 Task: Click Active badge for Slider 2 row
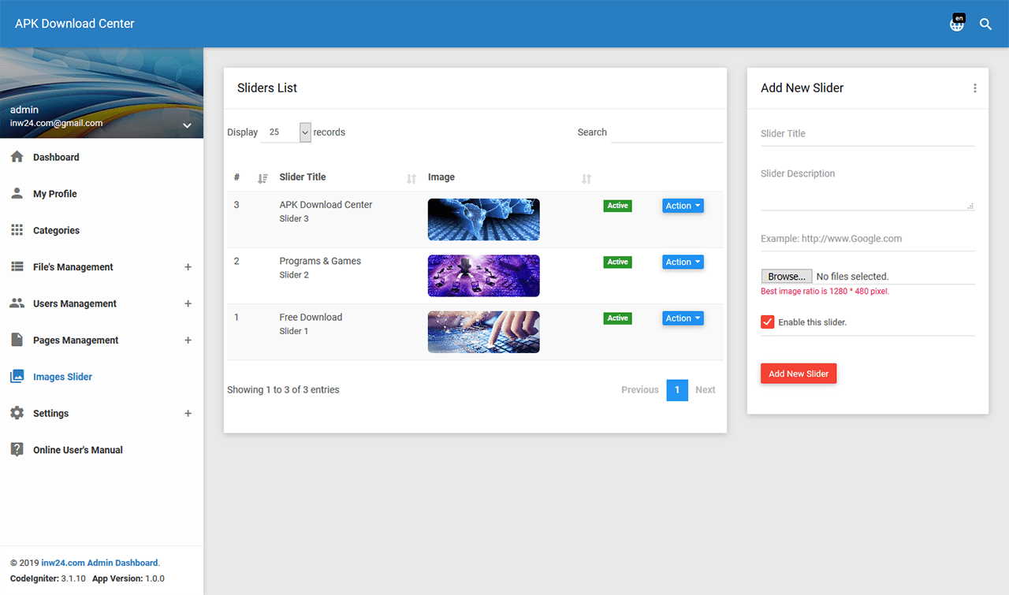click(617, 262)
